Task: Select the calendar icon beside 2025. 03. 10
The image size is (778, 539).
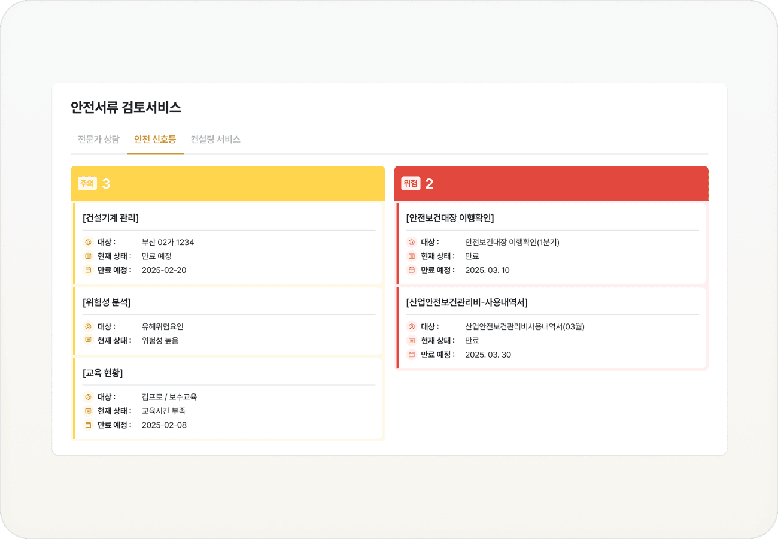Action: coord(410,269)
